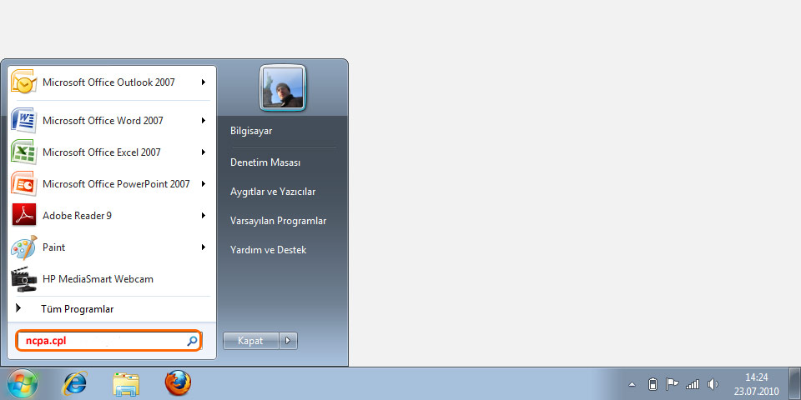This screenshot has height=400, width=801.
Task: Click the Microsoft Office Word 2007 icon
Action: [23, 120]
